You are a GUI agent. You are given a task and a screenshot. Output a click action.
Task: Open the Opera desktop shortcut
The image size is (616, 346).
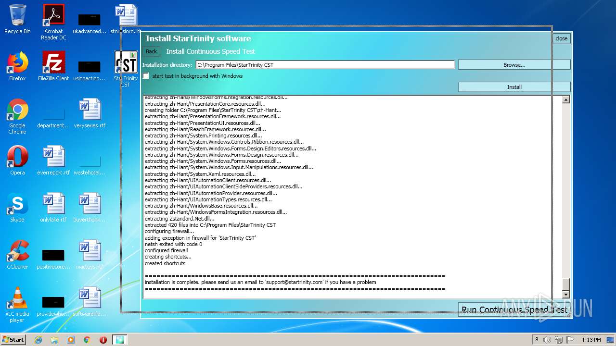17,161
